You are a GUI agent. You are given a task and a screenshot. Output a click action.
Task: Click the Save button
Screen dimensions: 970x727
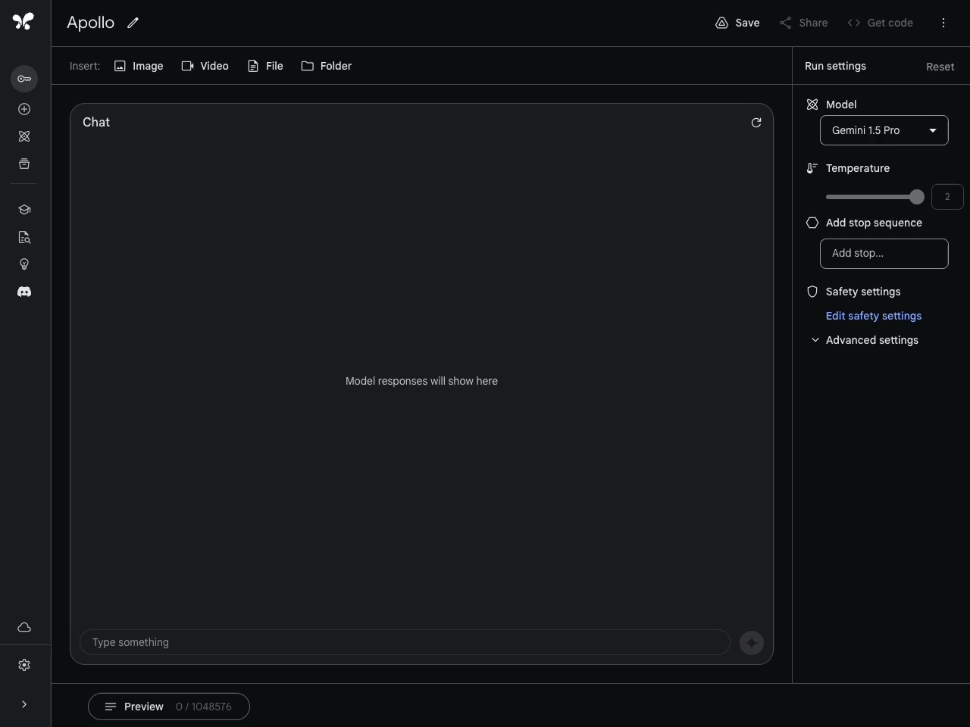click(x=737, y=23)
